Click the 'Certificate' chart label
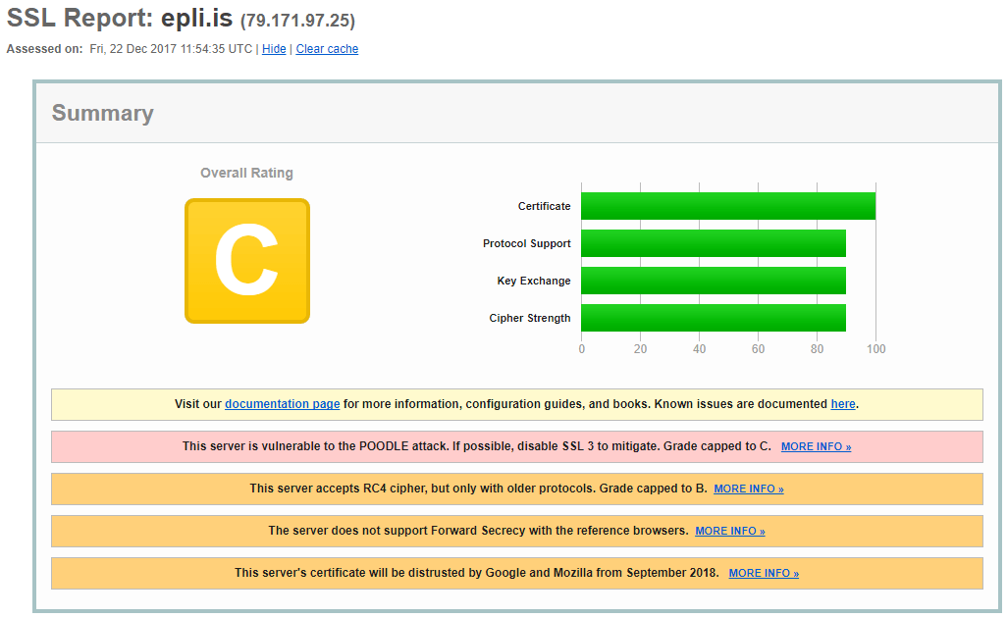Image resolution: width=1007 pixels, height=618 pixels. [544, 206]
